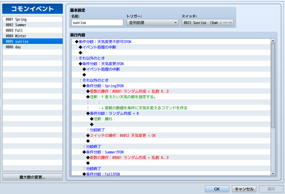This screenshot has height=194, width=285.
Task: Select line 条件分岐：ランダム作成 = 0
Action: (x=171, y=113)
